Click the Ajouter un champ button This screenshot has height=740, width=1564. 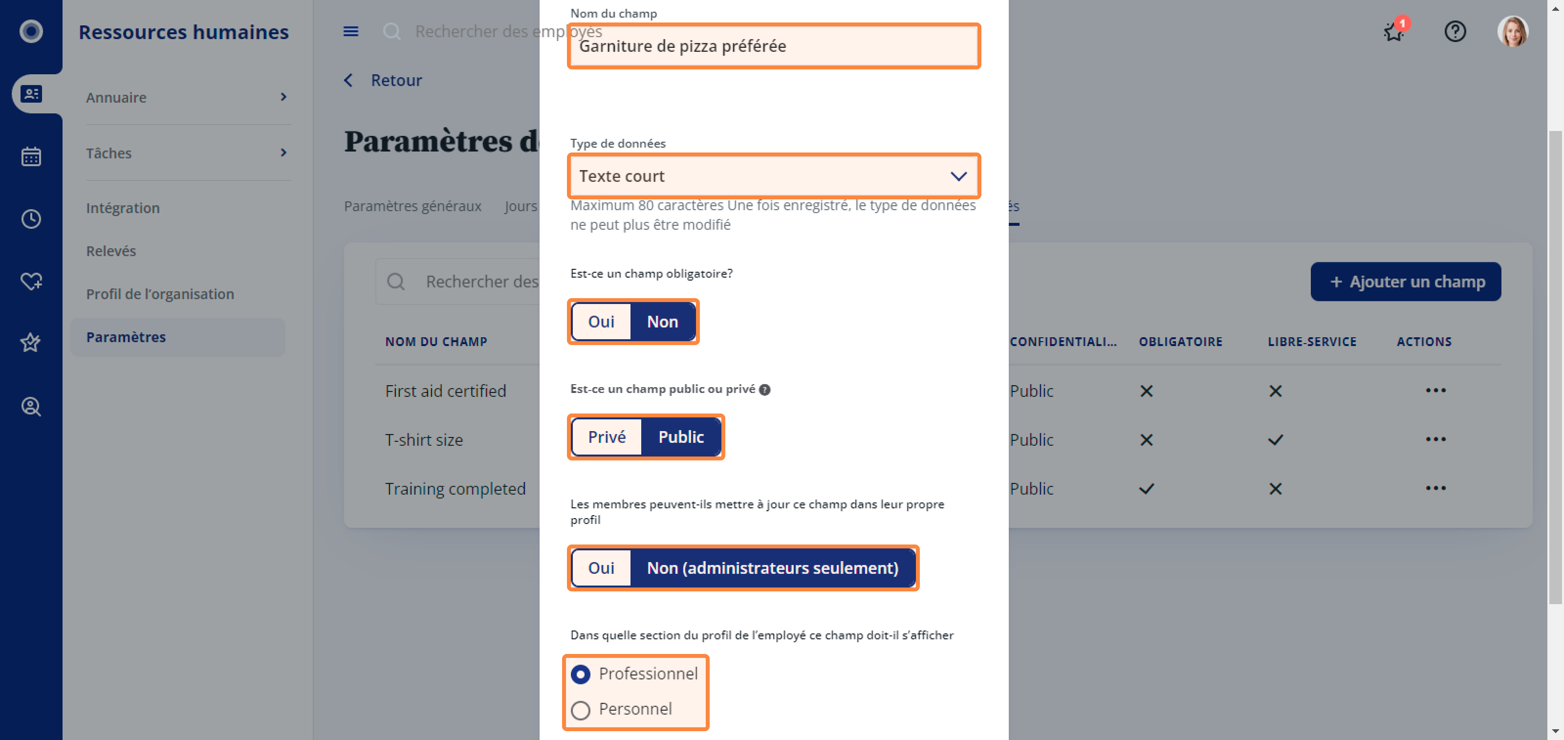tap(1406, 282)
